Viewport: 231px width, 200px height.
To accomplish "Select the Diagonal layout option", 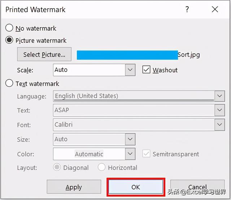I will 57,168.
